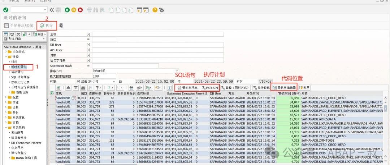Open SQL 计划缓存 tree item
The width and height of the screenshot is (390, 165).
click(x=20, y=77)
